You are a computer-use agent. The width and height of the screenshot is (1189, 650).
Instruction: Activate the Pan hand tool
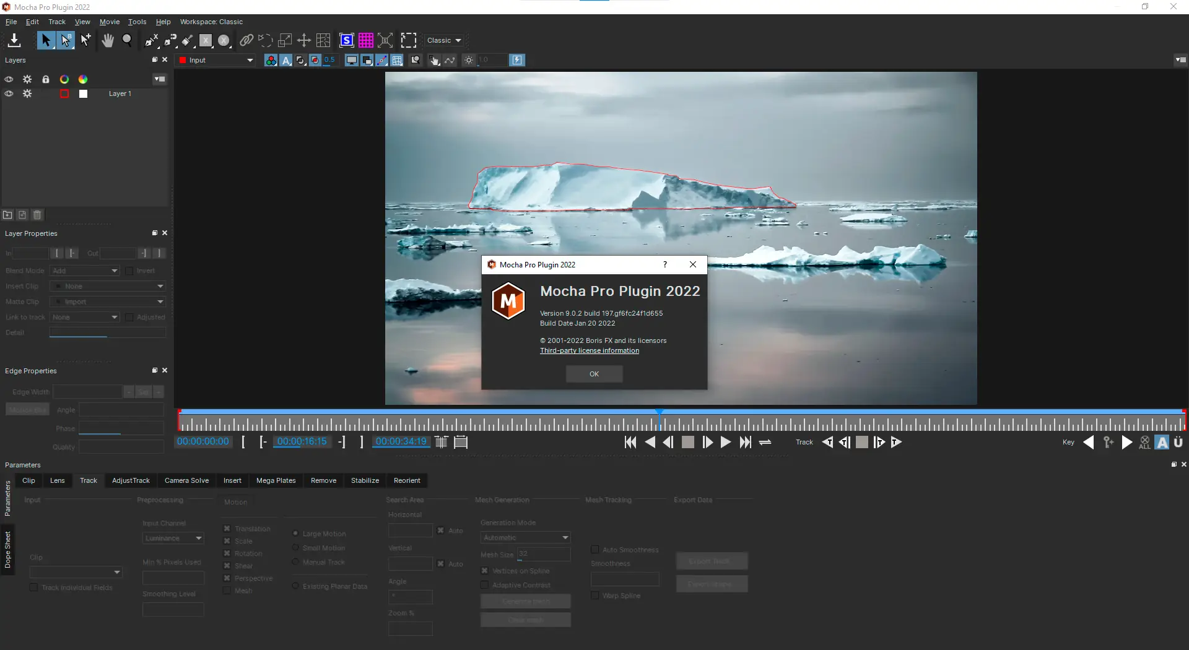coord(108,40)
